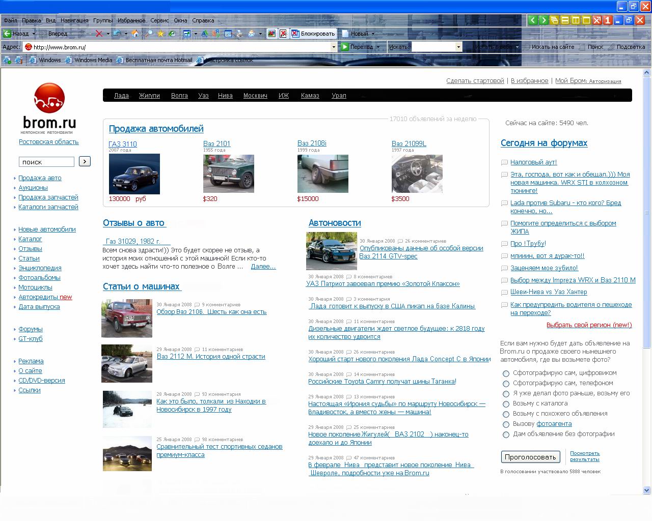The width and height of the screenshot is (652, 521).
Task: Click the site search input field
Action: [x=47, y=162]
